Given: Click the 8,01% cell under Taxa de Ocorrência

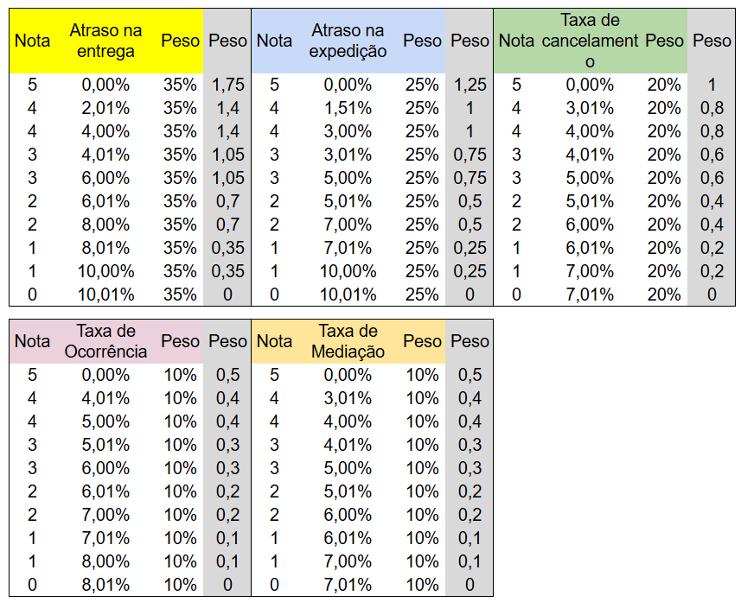Looking at the screenshot, I should coord(105,585).
